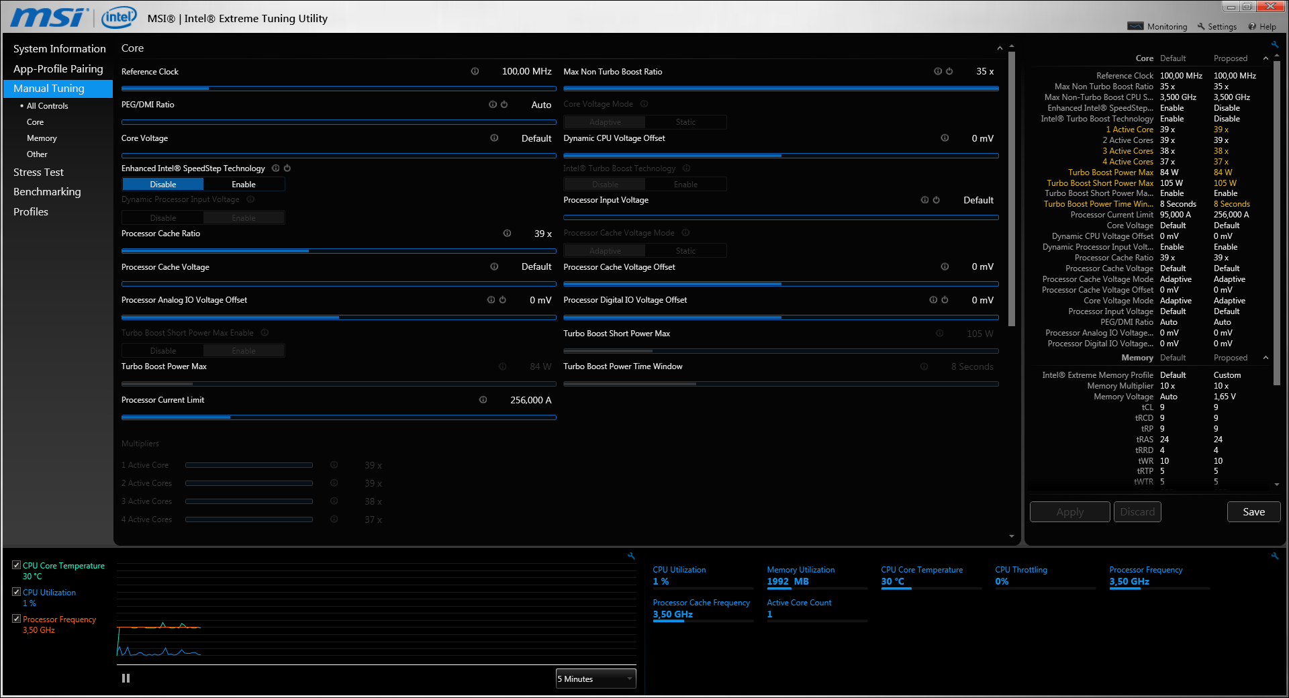
Task: Click the Save button
Action: pyautogui.click(x=1253, y=512)
